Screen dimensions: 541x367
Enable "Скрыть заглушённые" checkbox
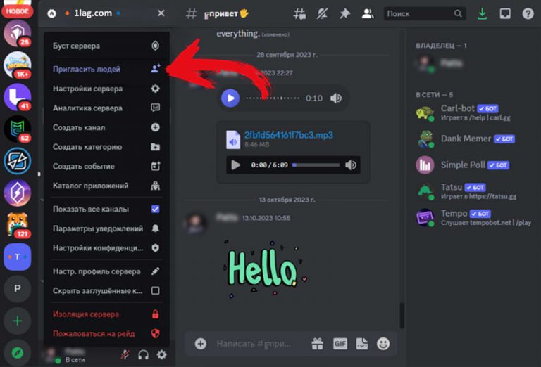coord(155,290)
